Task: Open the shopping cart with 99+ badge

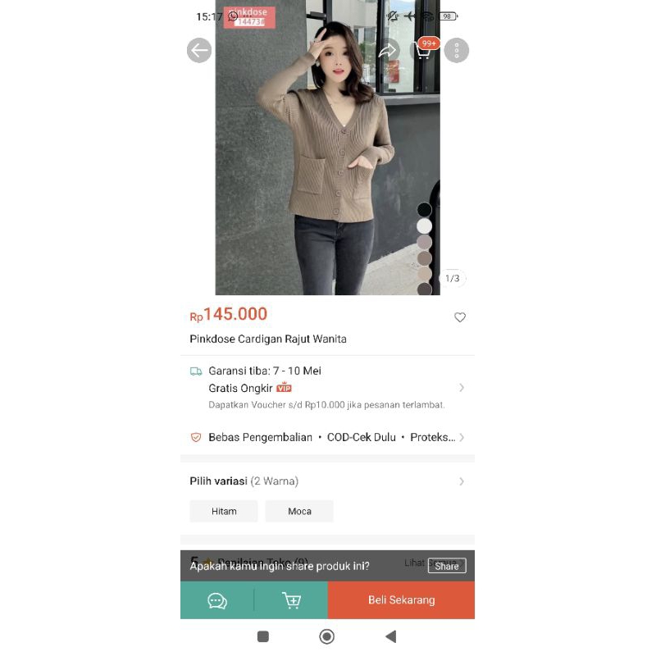Action: click(424, 52)
